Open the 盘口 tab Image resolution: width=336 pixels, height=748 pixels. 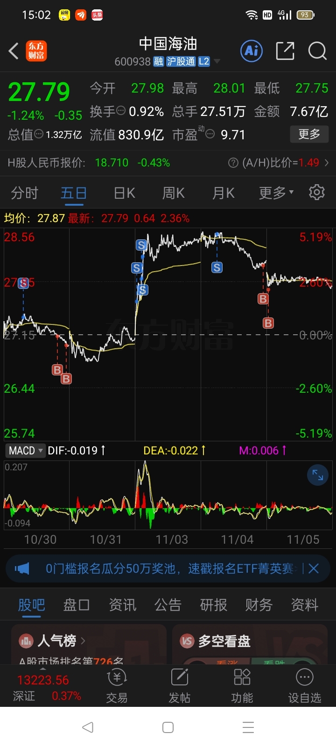[x=77, y=605]
